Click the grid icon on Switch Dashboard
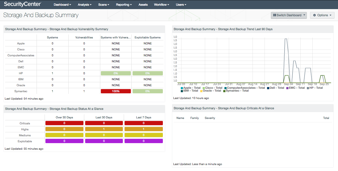338x171 pixels. [x=275, y=15]
